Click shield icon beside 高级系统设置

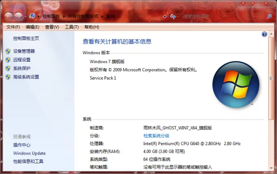click(8, 77)
